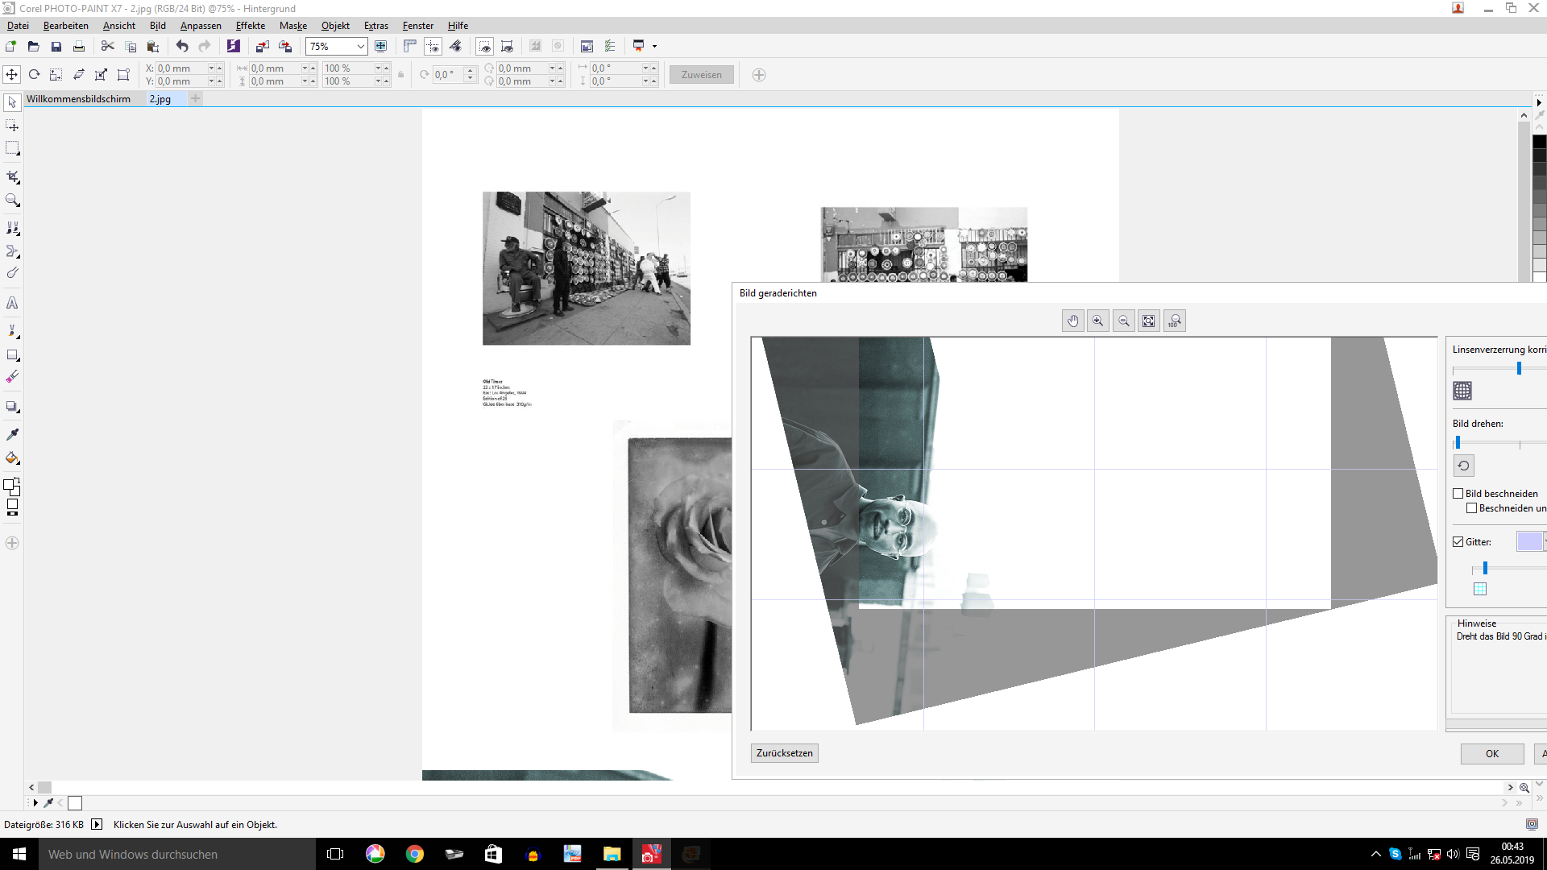The image size is (1547, 870).
Task: Open the lower 100 % scale dropdown
Action: tap(378, 81)
